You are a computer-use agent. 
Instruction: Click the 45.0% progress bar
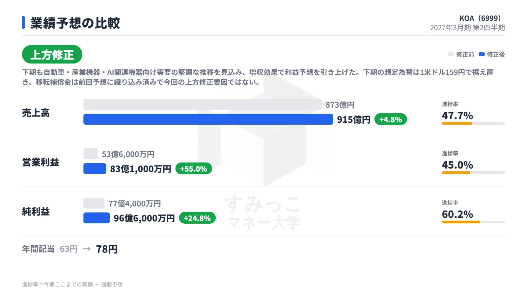(473, 173)
